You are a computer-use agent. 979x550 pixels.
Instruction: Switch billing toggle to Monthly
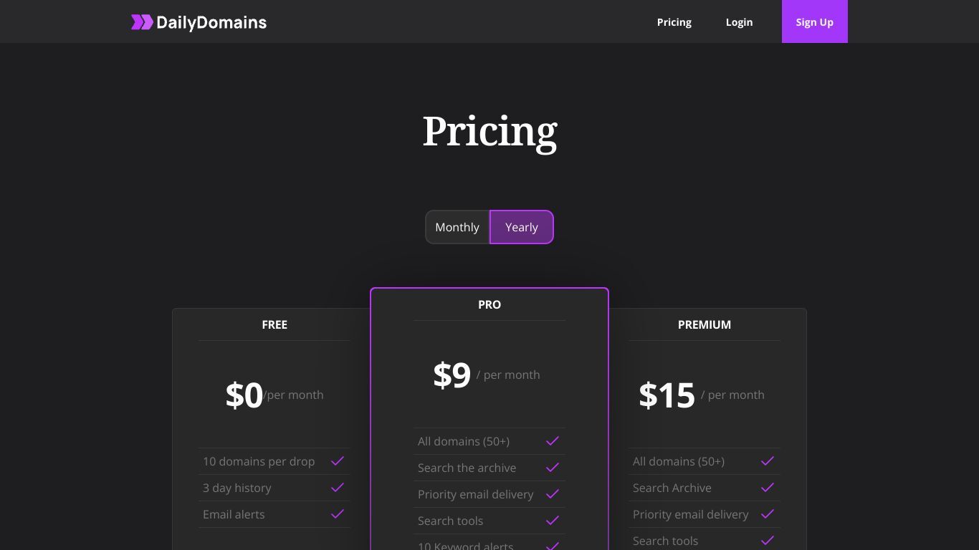[457, 227]
